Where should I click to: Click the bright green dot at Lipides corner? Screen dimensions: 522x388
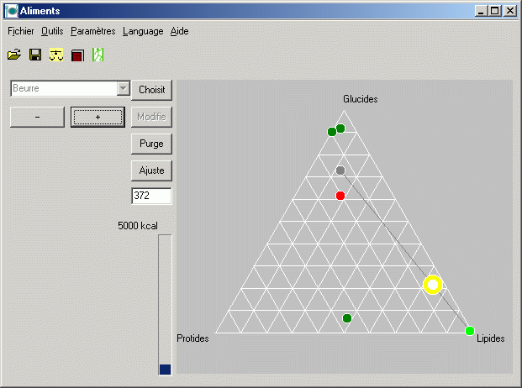click(470, 331)
